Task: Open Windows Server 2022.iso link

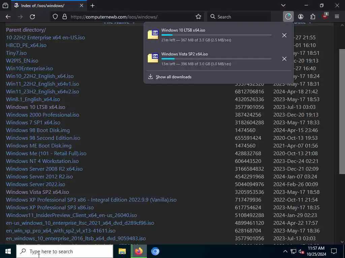Action: pyautogui.click(x=36, y=184)
